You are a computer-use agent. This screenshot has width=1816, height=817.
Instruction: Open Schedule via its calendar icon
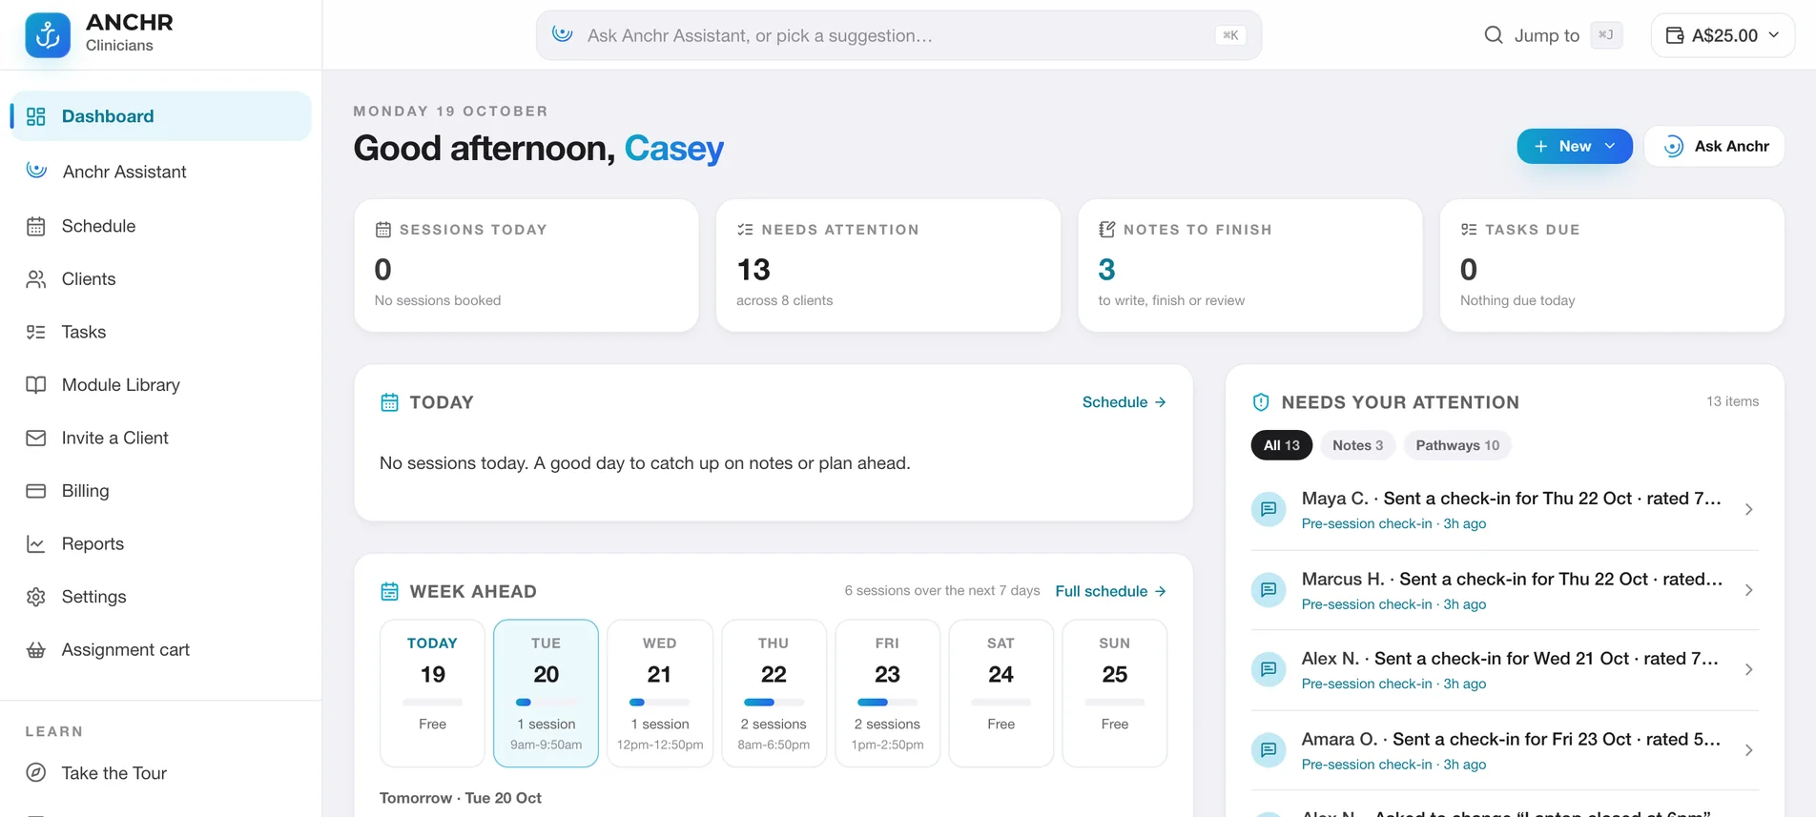(36, 226)
